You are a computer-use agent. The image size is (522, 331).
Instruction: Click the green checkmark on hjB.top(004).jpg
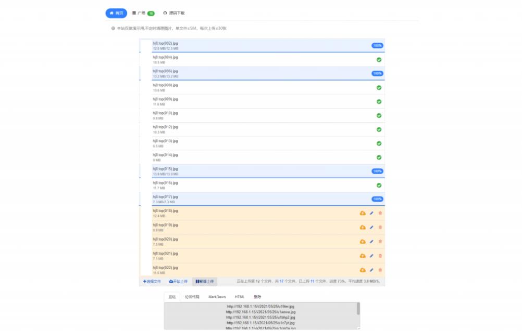379,59
